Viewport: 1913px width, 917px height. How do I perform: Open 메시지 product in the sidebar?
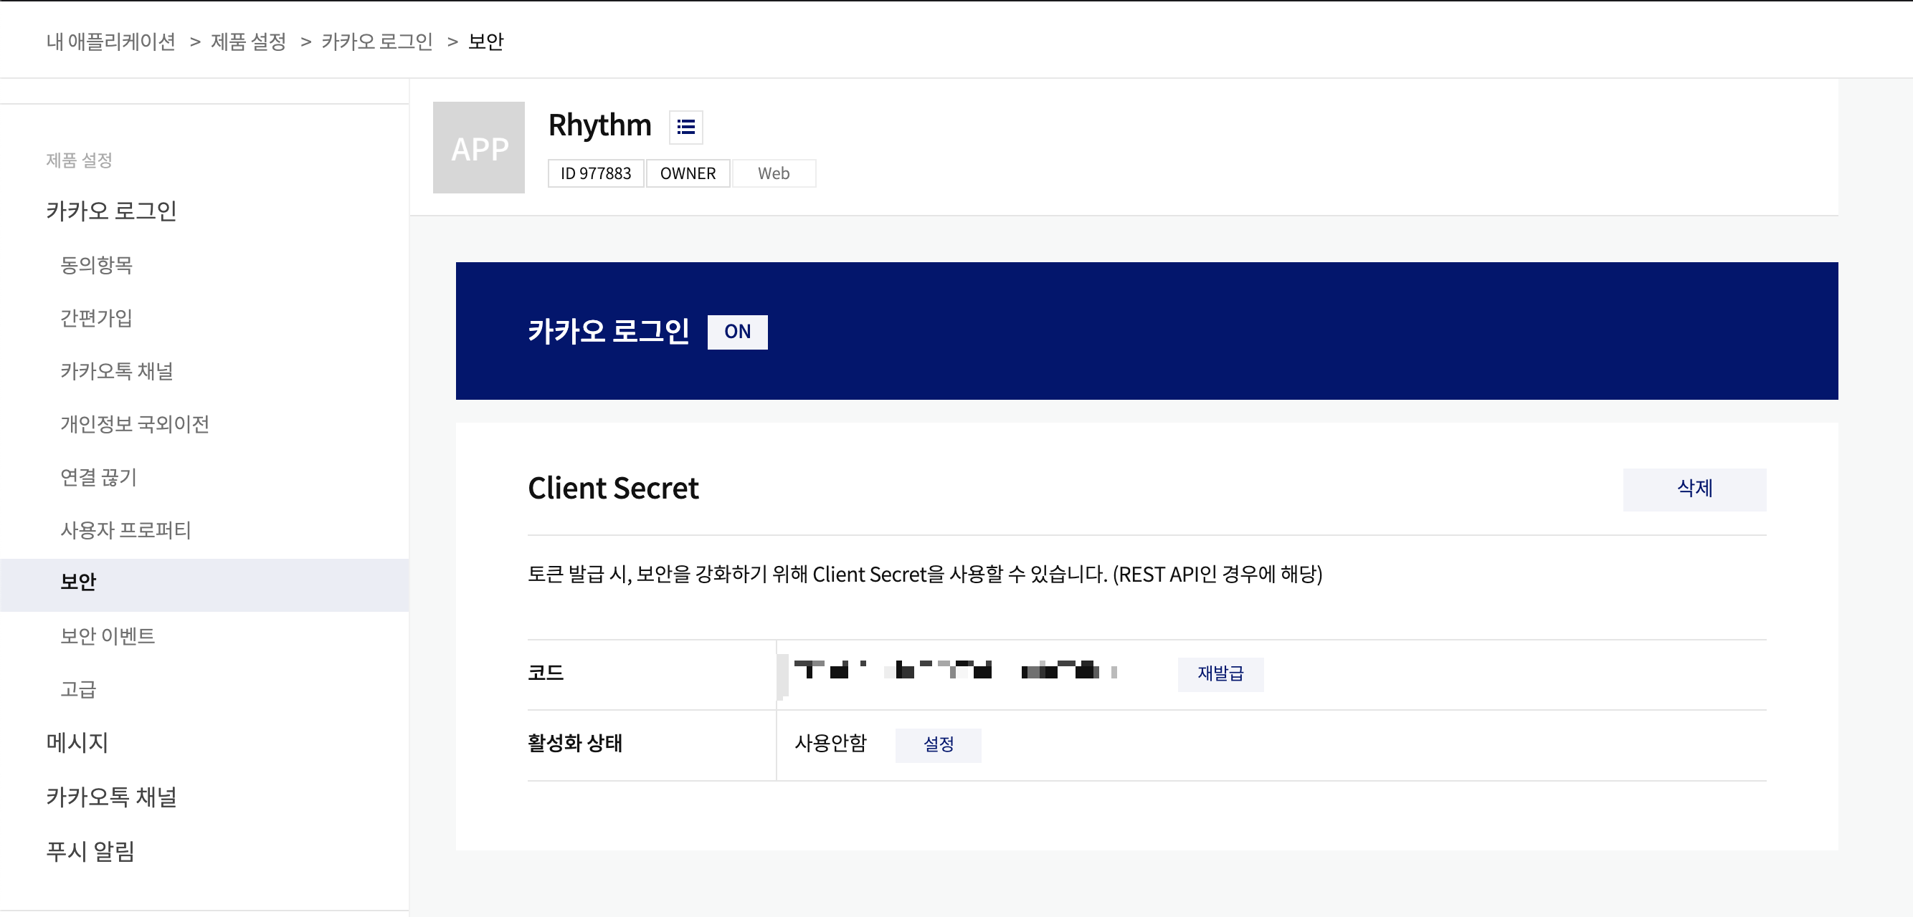(x=77, y=743)
